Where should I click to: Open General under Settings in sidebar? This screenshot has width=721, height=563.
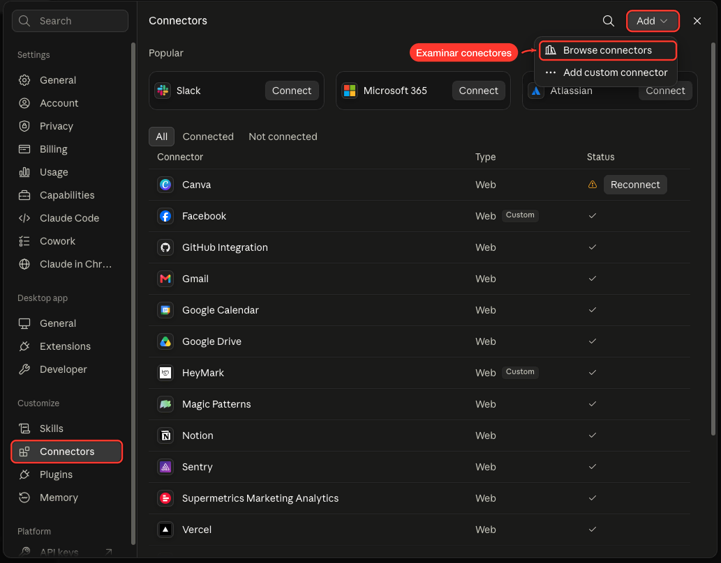pos(67,80)
